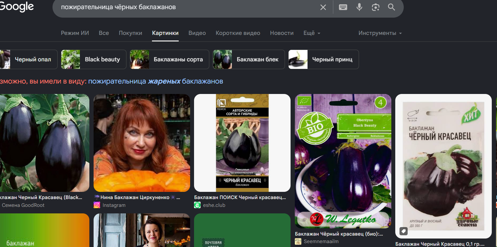Click the eshe.club source favicon
The image size is (497, 247).
click(x=197, y=205)
